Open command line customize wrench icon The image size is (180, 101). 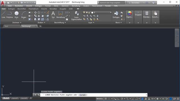(x=39, y=95)
